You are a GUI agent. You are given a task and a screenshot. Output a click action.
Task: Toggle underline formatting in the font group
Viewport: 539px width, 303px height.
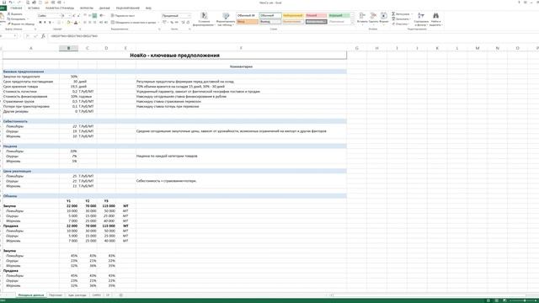point(50,23)
